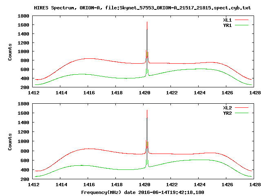The height and width of the screenshot is (196, 261).
Task: Click the tip of the XL1 red peak
Action: tap(147, 22)
